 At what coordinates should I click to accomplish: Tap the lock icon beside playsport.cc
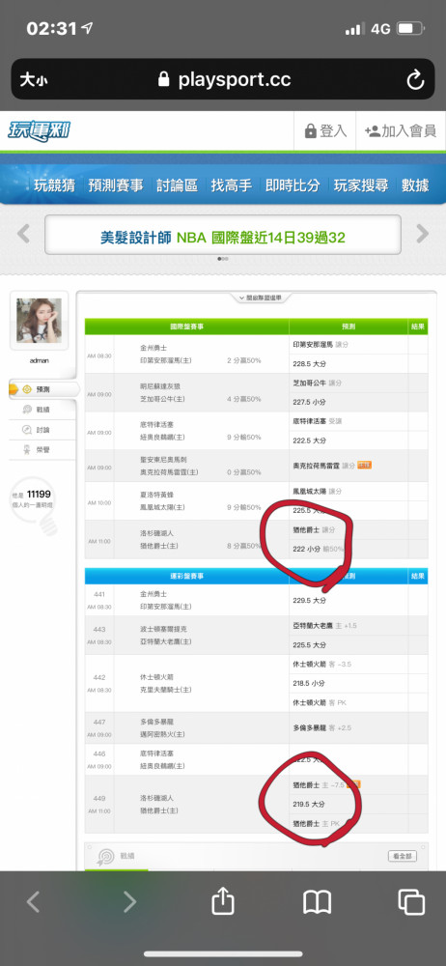click(x=164, y=79)
